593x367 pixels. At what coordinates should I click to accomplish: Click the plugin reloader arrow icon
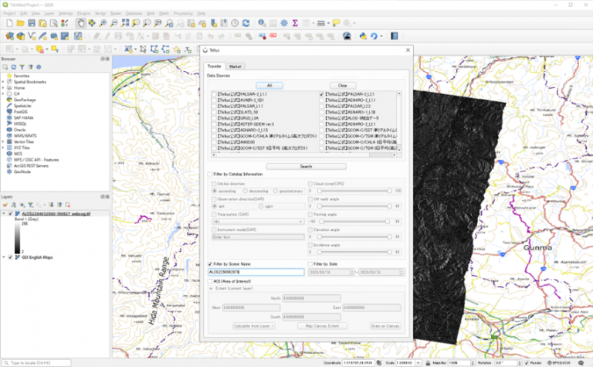[x=374, y=36]
